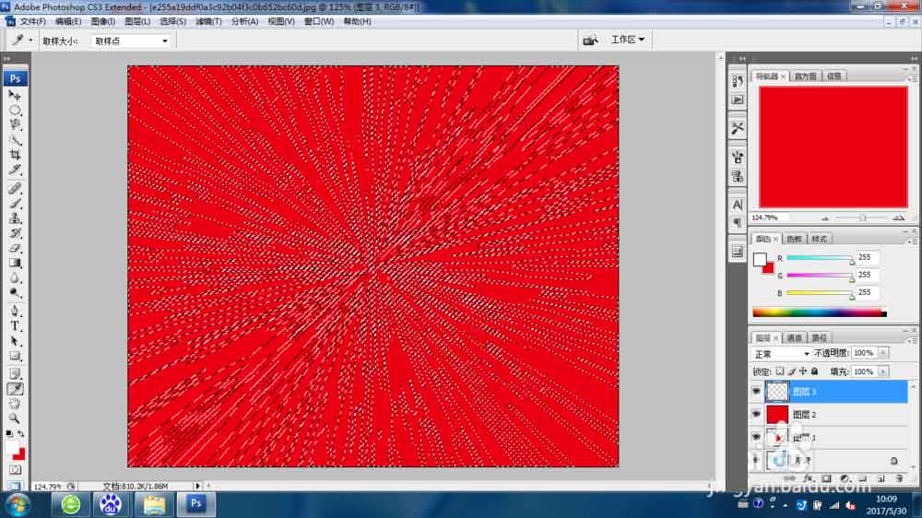Select the Hand tool
The width and height of the screenshot is (922, 518).
pyautogui.click(x=15, y=404)
